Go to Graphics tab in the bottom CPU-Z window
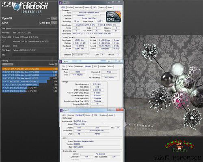This screenshot has width=203, height=162. click(103, 115)
